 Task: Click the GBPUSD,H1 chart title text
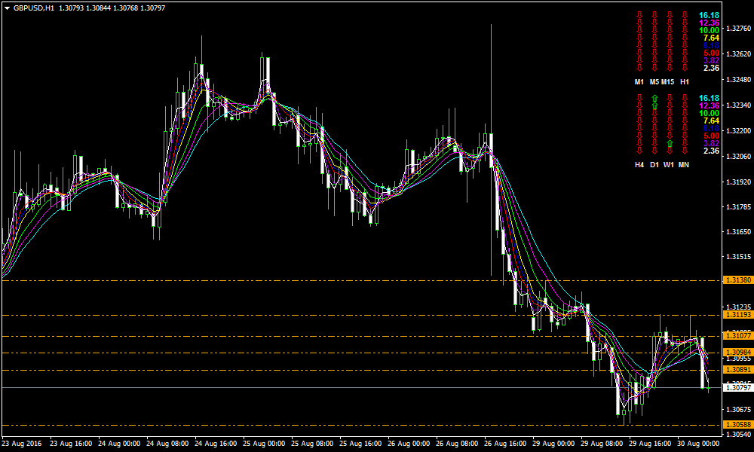click(x=33, y=8)
